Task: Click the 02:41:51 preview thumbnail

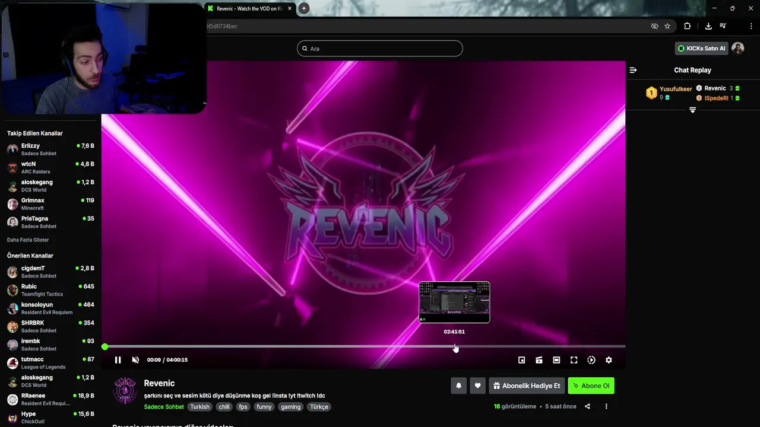Action: [454, 302]
